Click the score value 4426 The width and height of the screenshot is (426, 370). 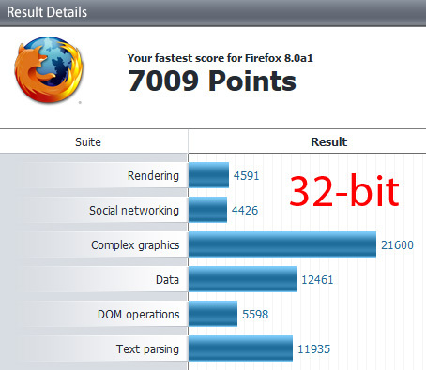coord(245,211)
